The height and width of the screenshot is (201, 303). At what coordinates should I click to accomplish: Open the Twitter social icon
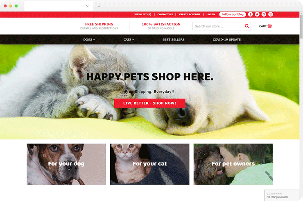pos(257,14)
